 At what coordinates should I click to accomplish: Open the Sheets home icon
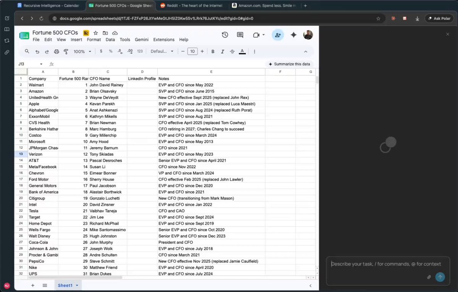click(x=24, y=35)
